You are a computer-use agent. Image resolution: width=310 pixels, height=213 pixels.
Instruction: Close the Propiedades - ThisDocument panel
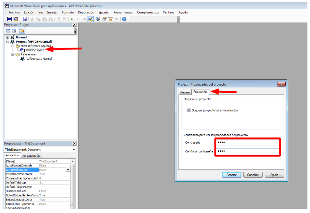pos(74,144)
